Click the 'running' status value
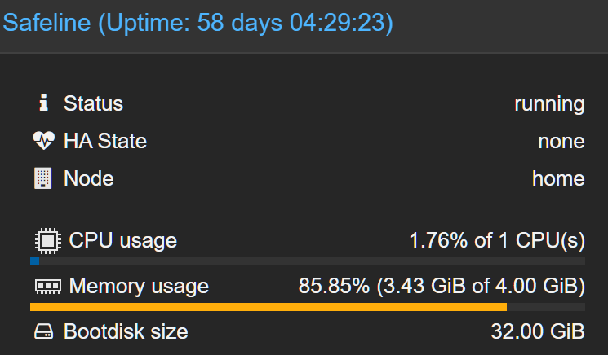Viewport: 608px width, 355px height. 549,104
